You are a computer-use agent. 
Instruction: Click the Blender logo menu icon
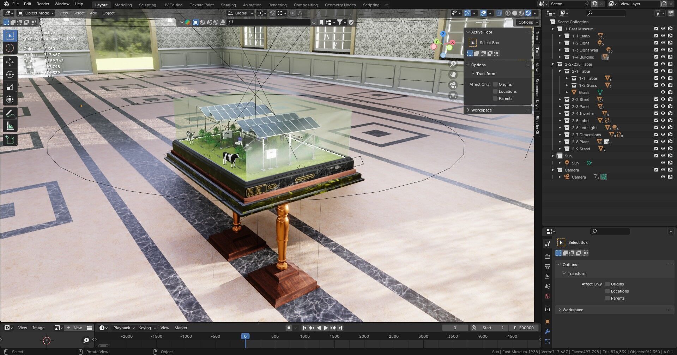(x=6, y=4)
